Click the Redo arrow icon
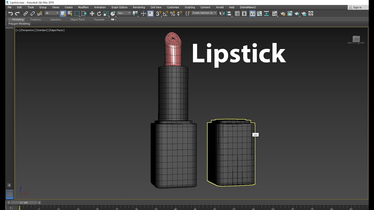This screenshot has width=374, height=210. pos(17,13)
